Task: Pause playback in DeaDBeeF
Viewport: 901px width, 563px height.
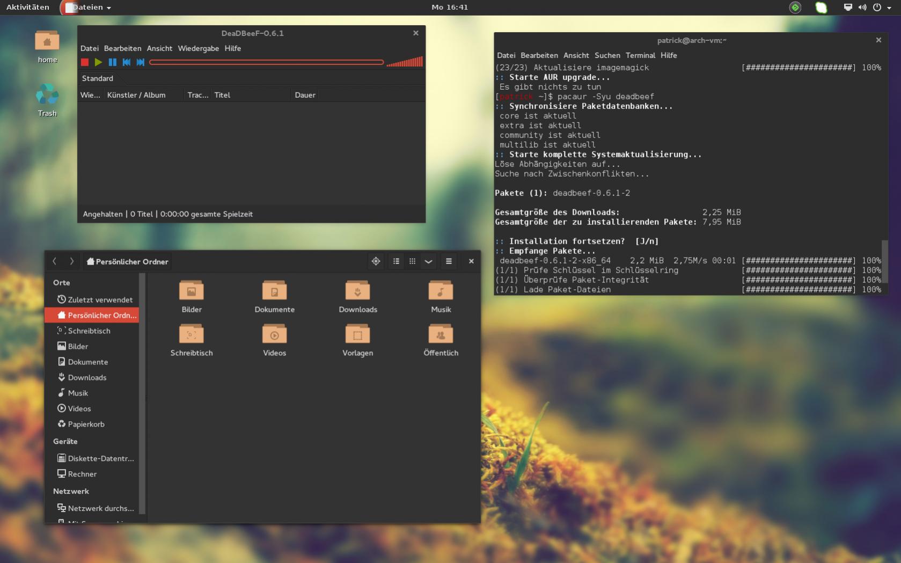Action: tap(112, 62)
